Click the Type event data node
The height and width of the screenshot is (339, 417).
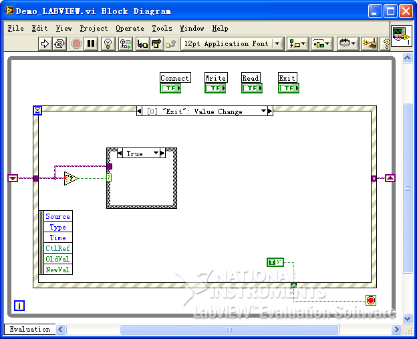(x=57, y=227)
